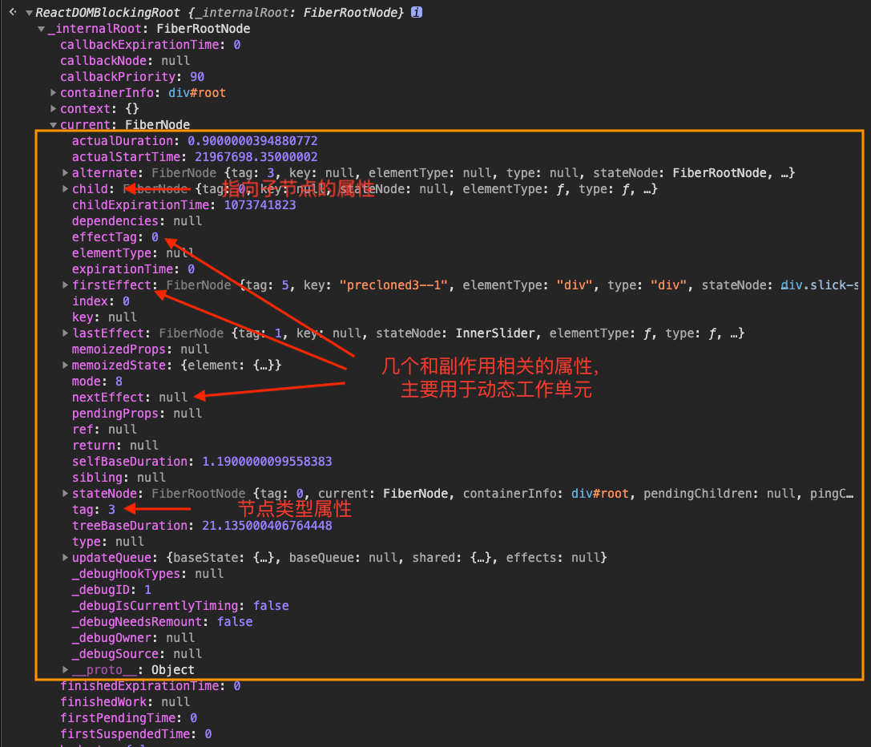Select the actualDuration value
This screenshot has width=871, height=747.
click(x=252, y=141)
